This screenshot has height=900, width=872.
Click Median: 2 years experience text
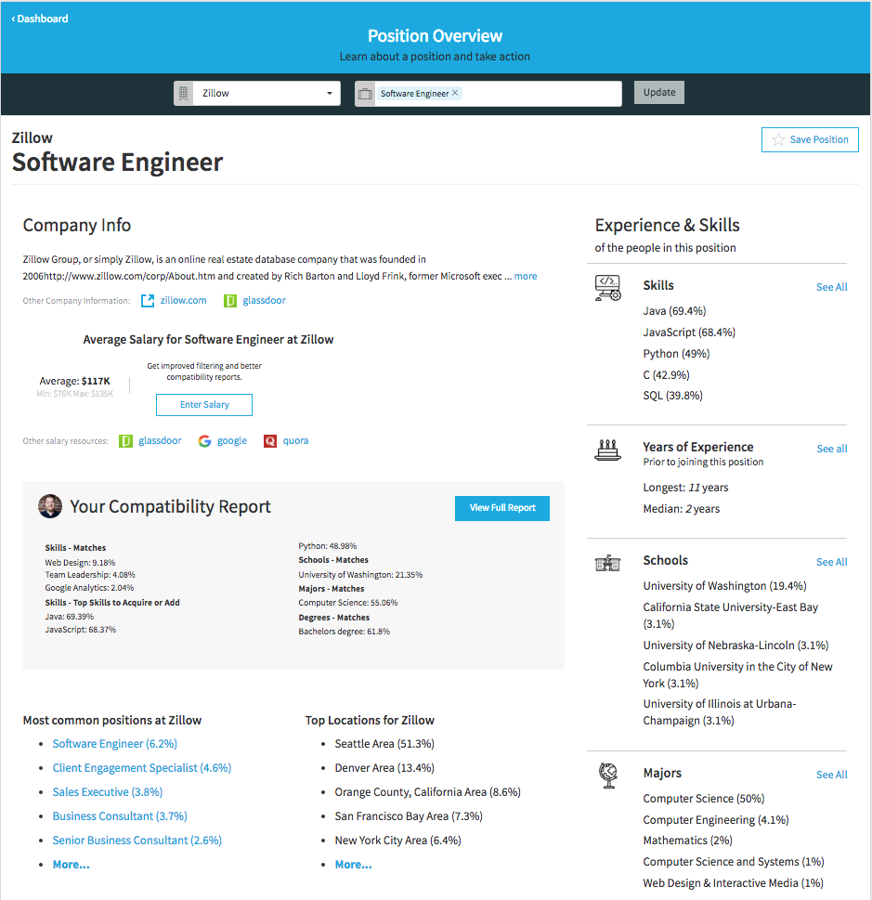click(682, 509)
